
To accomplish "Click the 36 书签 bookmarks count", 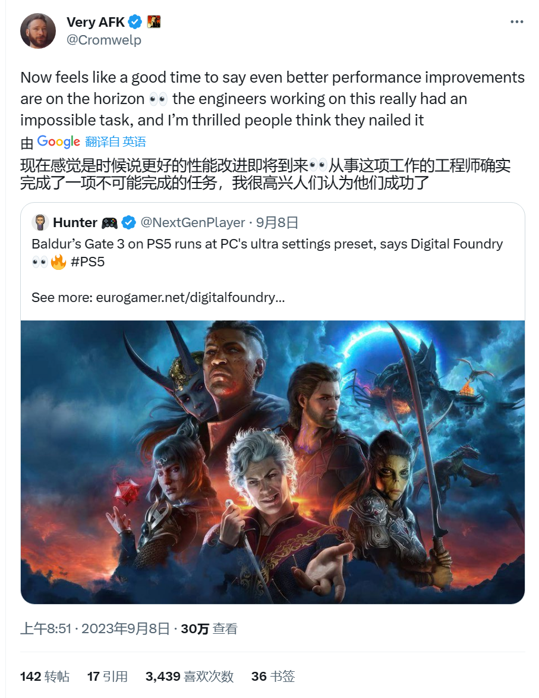I will (273, 677).
